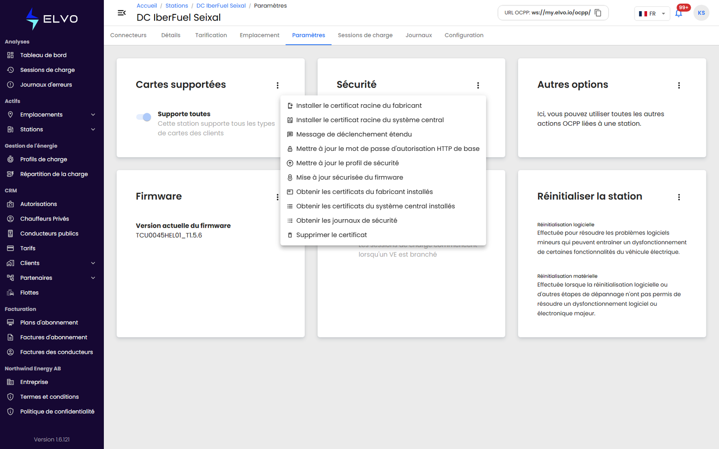
Task: Choose Supprimer le certificat menu entry
Action: (x=383, y=235)
